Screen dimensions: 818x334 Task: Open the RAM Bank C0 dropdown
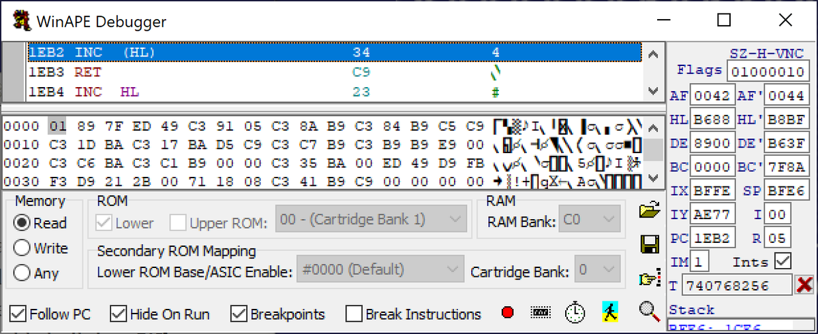pyautogui.click(x=589, y=220)
